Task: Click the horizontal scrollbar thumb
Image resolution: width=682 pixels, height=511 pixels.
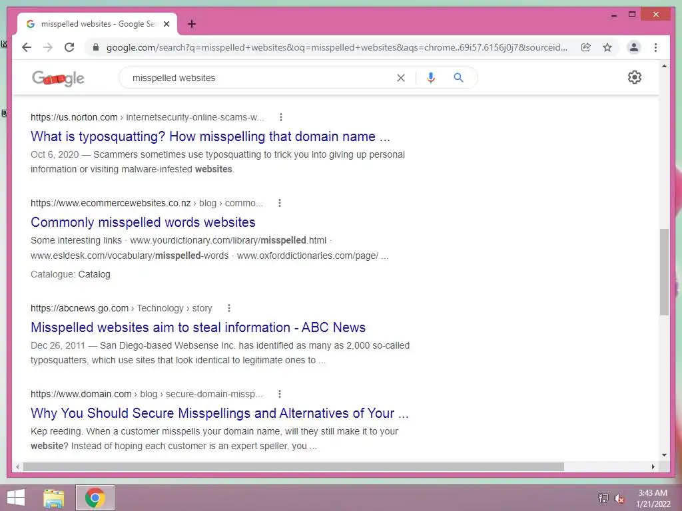Action: tap(294, 466)
